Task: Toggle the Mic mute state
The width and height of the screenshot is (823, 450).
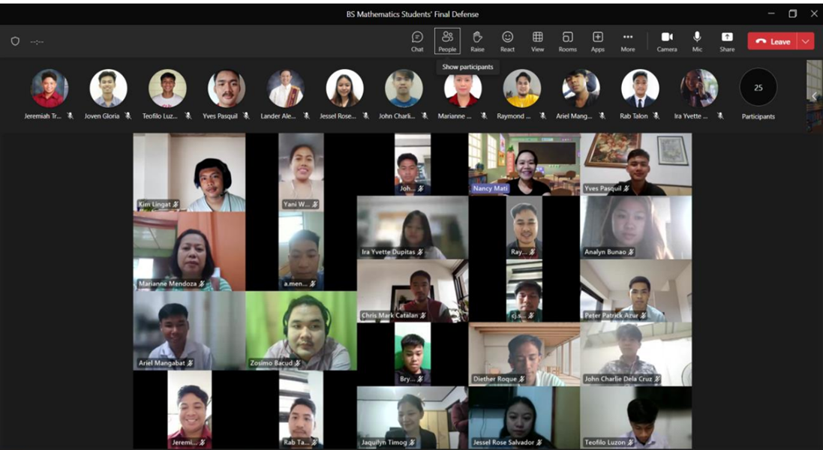Action: pos(697,40)
